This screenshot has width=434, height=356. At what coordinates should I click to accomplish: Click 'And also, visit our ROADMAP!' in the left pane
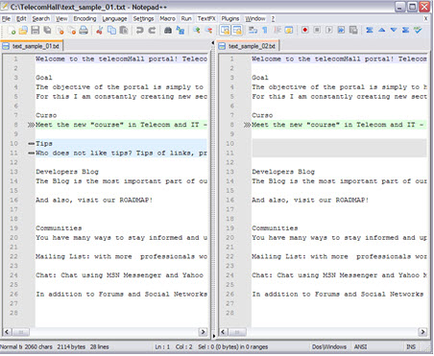click(x=94, y=200)
